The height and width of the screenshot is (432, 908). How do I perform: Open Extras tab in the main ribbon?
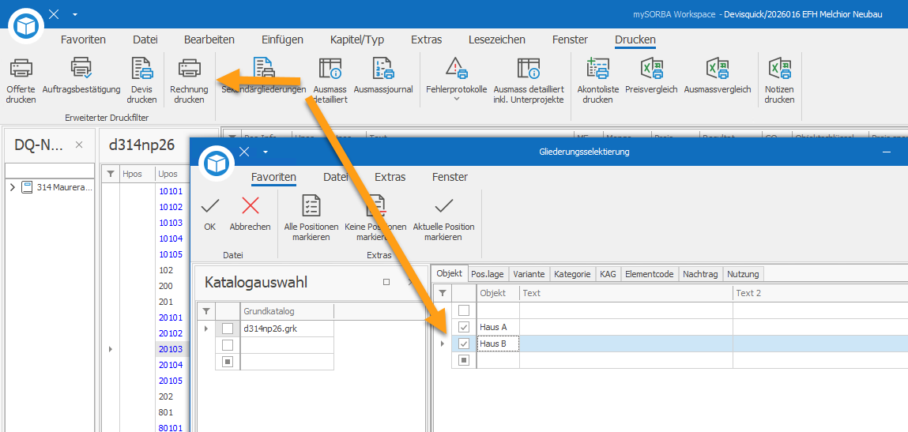pyautogui.click(x=426, y=40)
